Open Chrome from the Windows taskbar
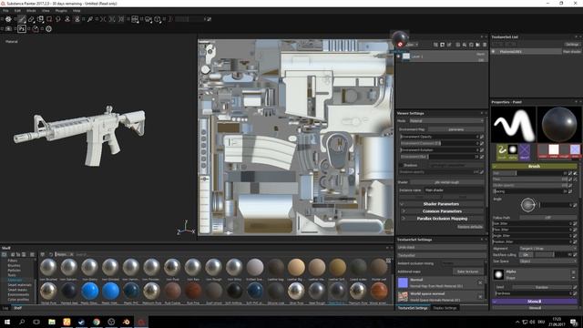Viewport: 583px width, 328px height. pyautogui.click(x=97, y=322)
